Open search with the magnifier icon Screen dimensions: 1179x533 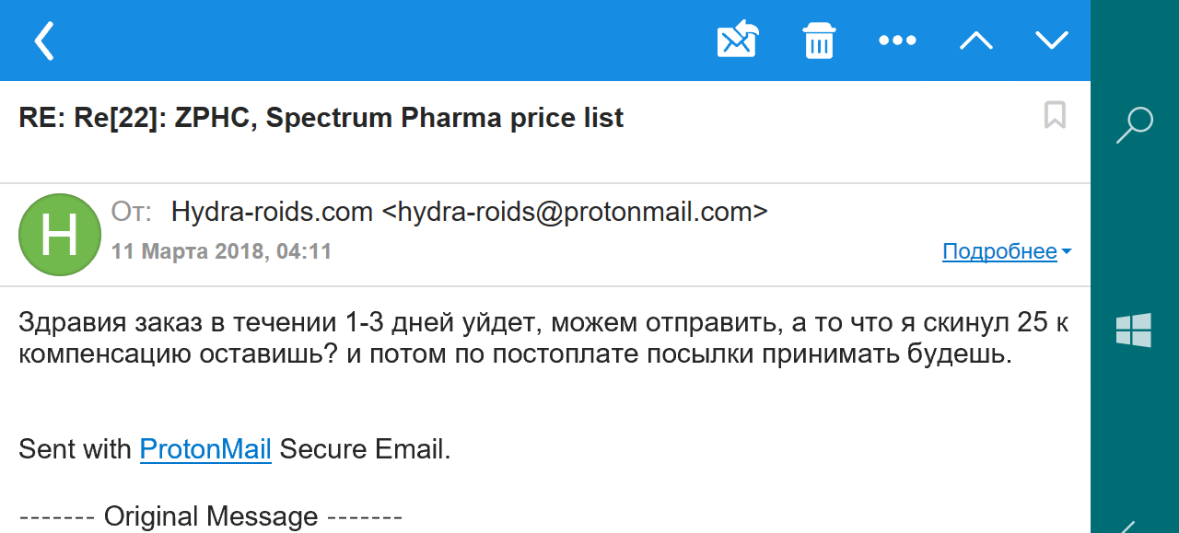pos(1134,125)
